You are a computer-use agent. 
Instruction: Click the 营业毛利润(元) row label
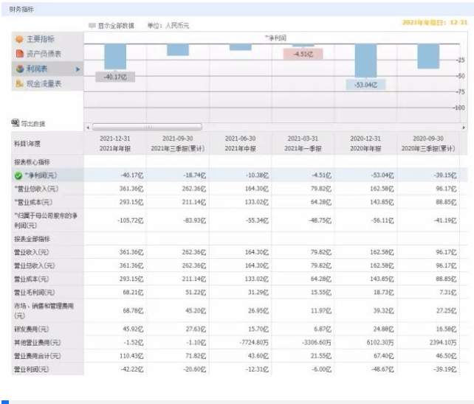tap(35, 293)
